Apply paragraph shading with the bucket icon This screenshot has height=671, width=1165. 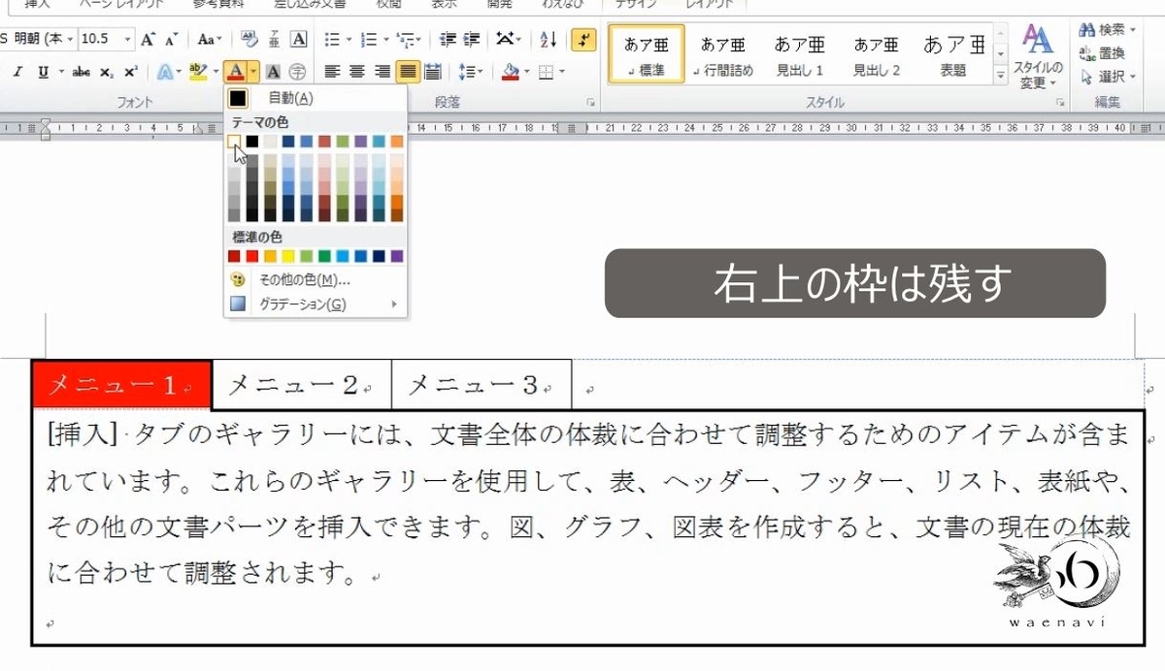click(x=512, y=72)
